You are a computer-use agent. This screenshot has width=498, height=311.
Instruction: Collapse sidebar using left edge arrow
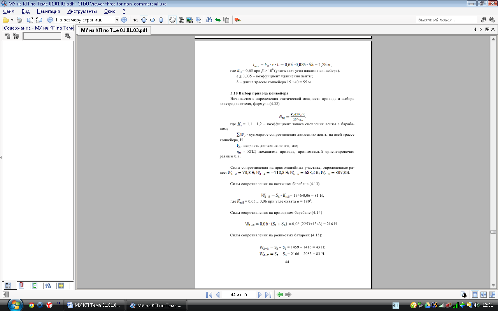pos(1,157)
